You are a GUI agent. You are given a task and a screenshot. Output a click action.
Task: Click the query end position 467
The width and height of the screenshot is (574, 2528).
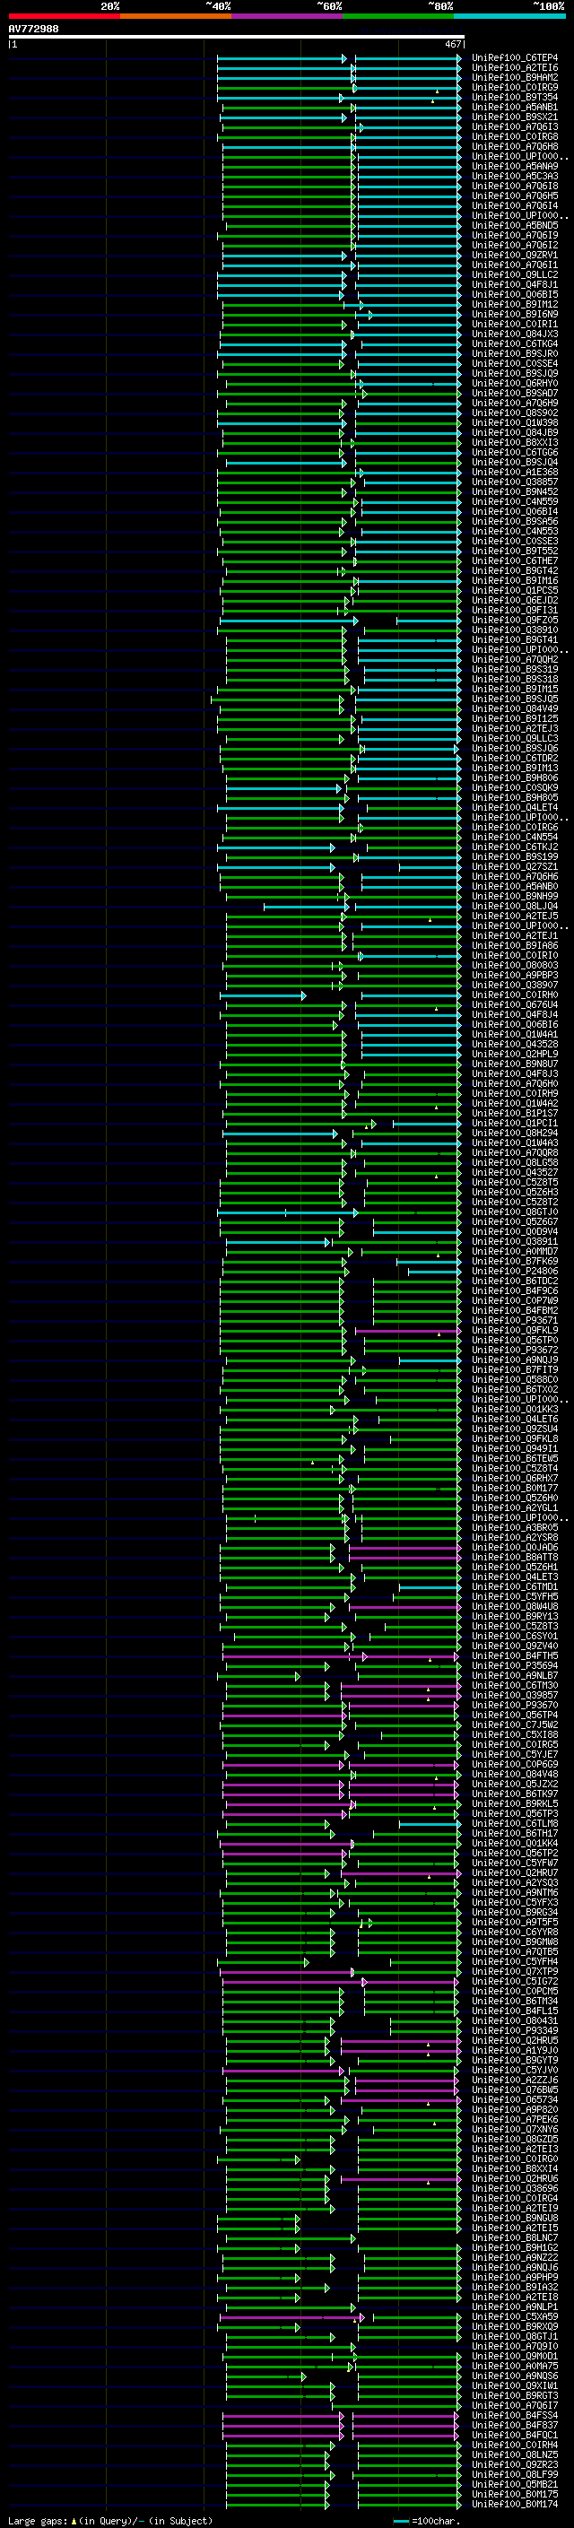pos(452,44)
